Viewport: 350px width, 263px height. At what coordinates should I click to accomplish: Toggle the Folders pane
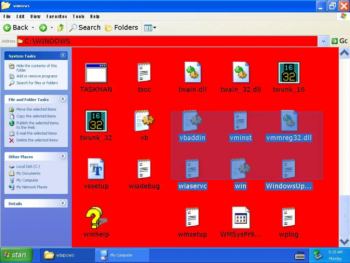click(121, 27)
